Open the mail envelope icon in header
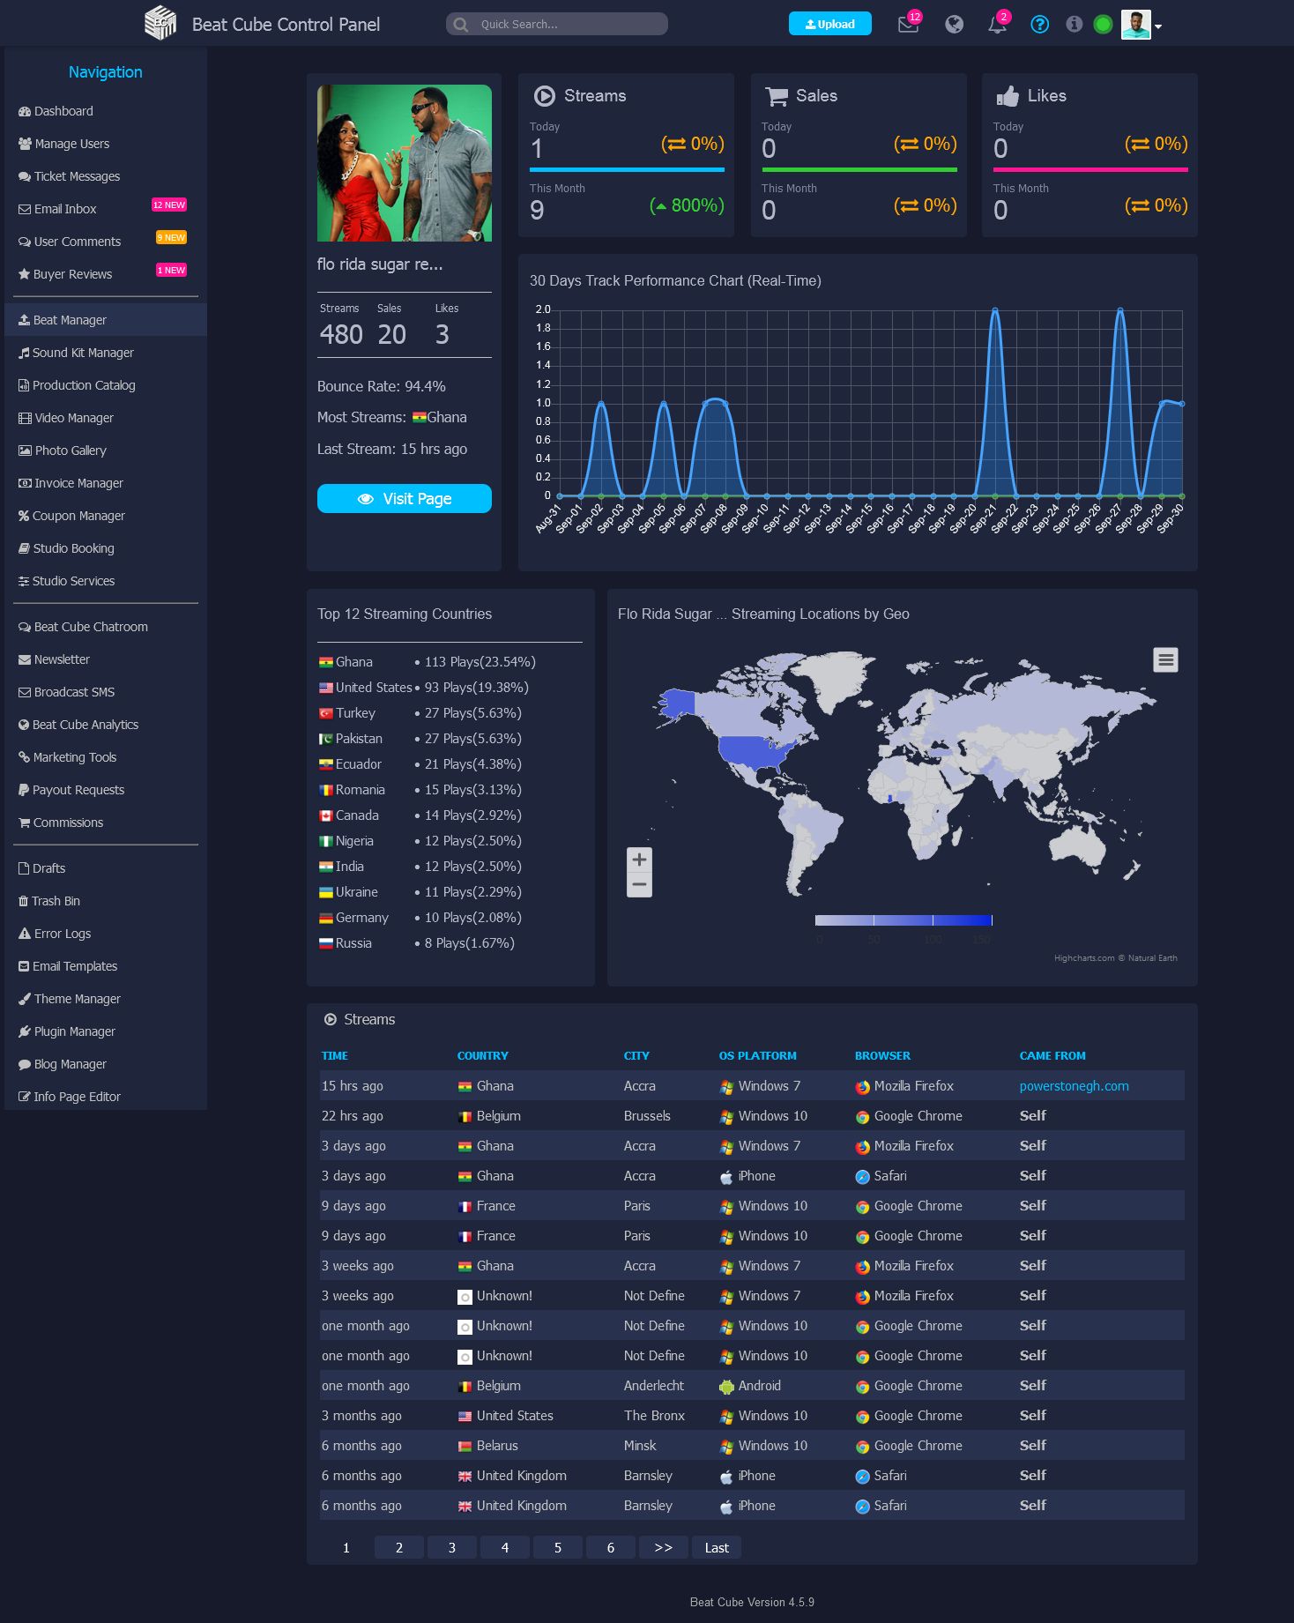This screenshot has width=1294, height=1623. [x=908, y=25]
